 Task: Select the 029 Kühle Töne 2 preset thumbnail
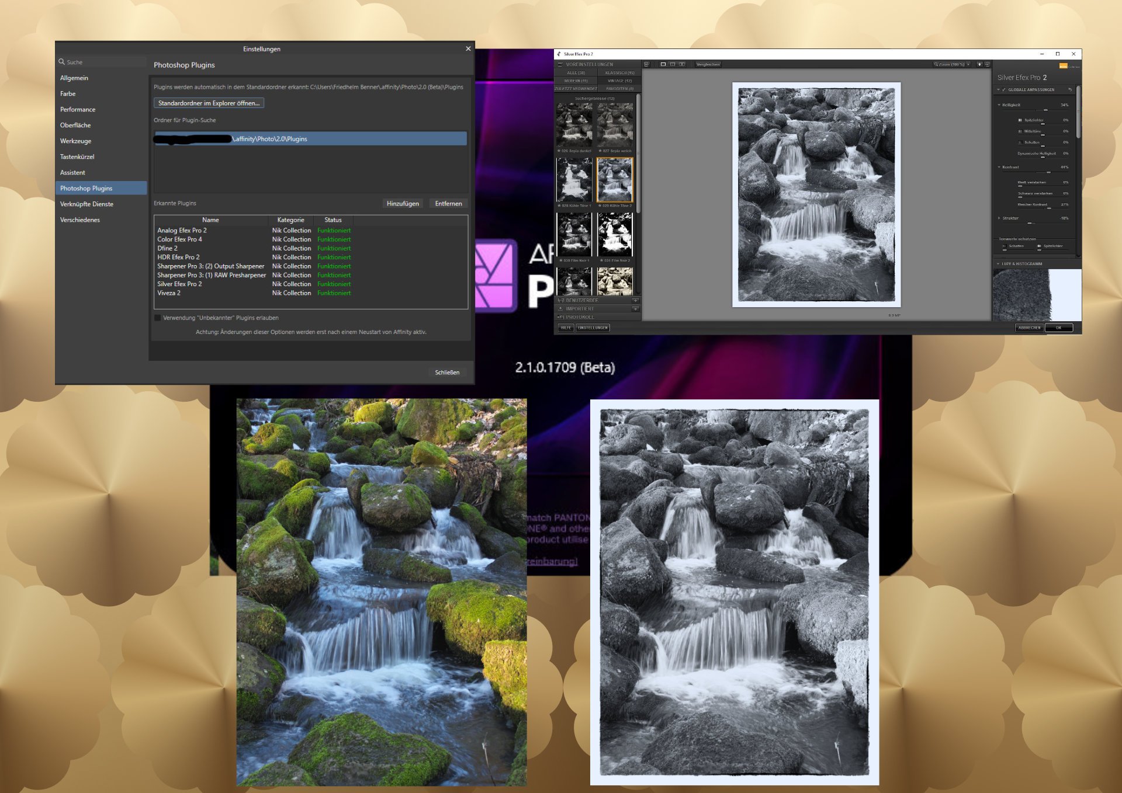pyautogui.click(x=615, y=180)
